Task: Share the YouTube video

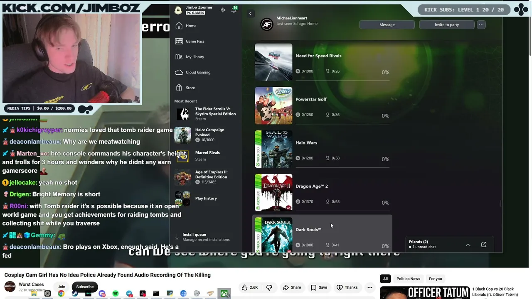Action: (292, 287)
